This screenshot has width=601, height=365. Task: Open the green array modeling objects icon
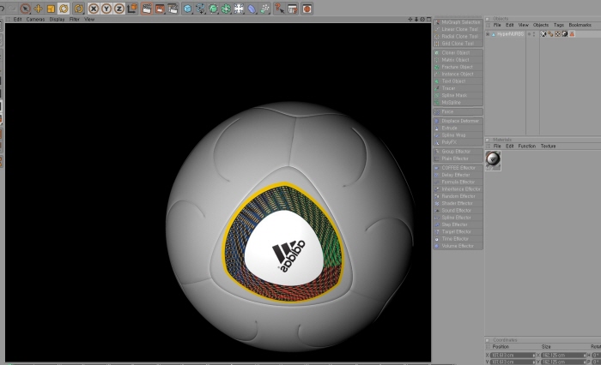226,9
